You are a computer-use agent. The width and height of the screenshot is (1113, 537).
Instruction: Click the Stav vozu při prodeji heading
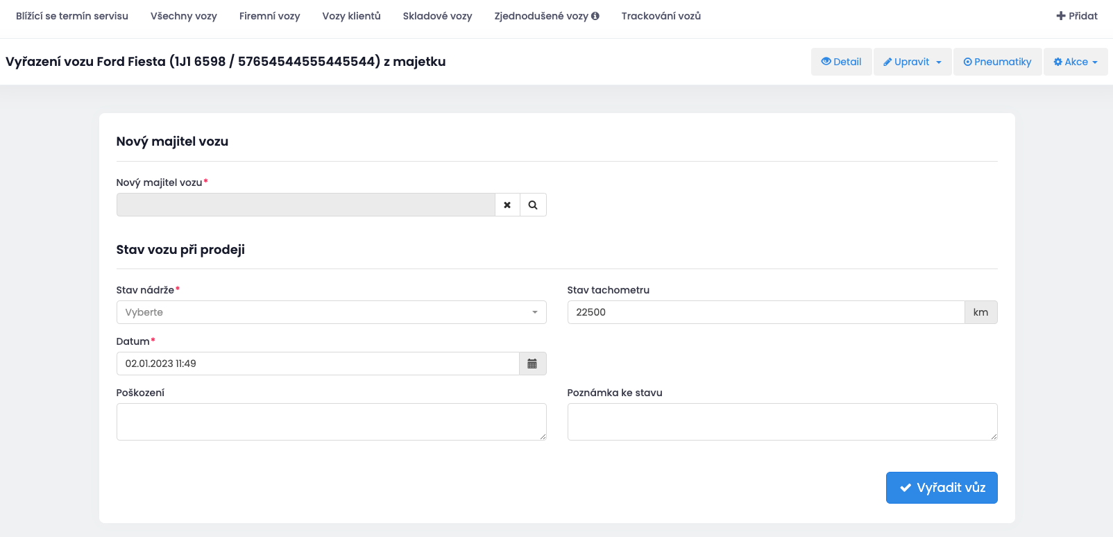[180, 250]
